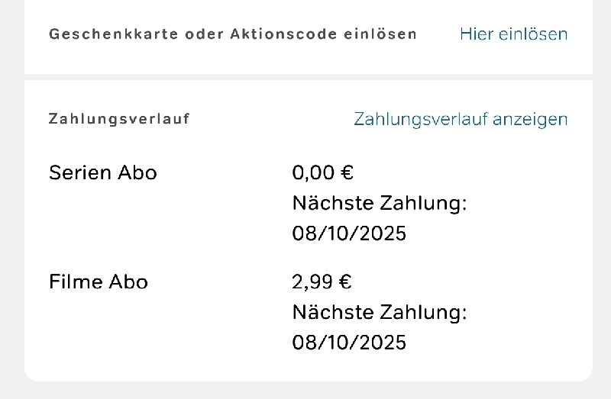This screenshot has width=611, height=399.
Task: Click the gray area below the Zahlungsverlauf card
Action: (x=305, y=390)
